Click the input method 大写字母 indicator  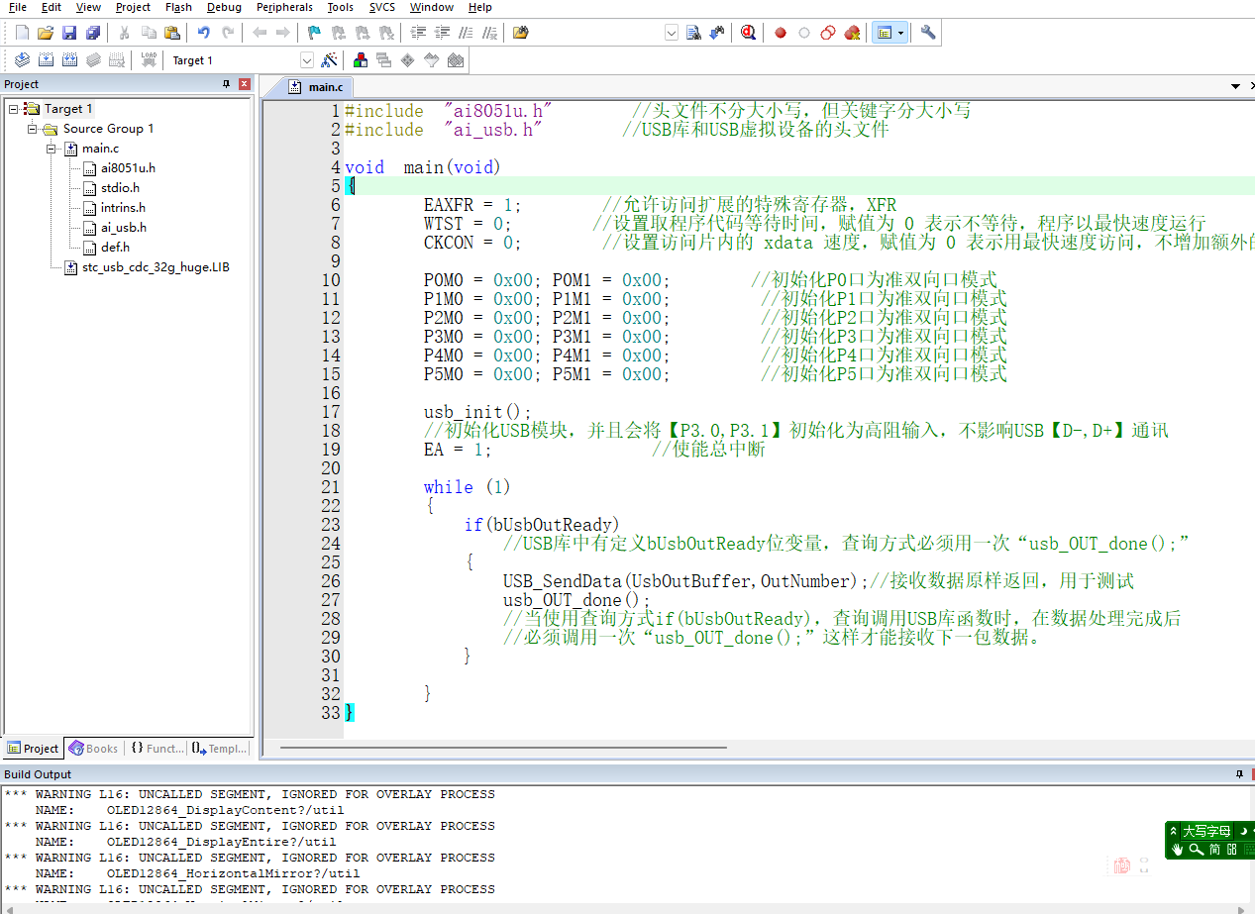point(1204,831)
